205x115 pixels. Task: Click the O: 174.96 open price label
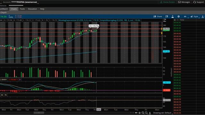click(x=8, y=20)
